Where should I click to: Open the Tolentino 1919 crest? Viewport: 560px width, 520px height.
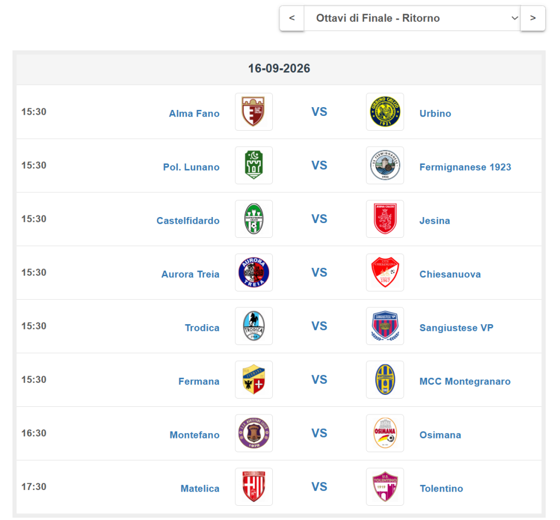(x=384, y=487)
